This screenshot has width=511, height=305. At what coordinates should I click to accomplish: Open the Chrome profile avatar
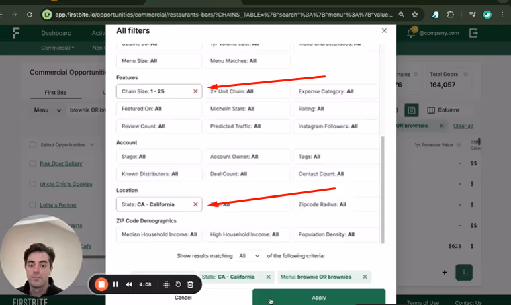tap(487, 15)
